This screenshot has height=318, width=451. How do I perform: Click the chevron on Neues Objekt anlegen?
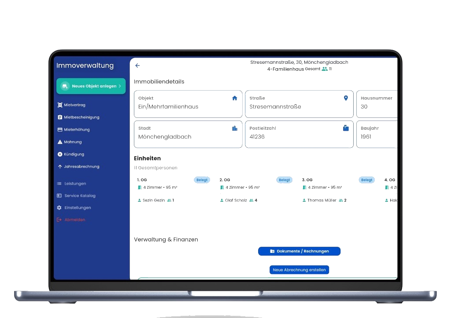point(120,86)
